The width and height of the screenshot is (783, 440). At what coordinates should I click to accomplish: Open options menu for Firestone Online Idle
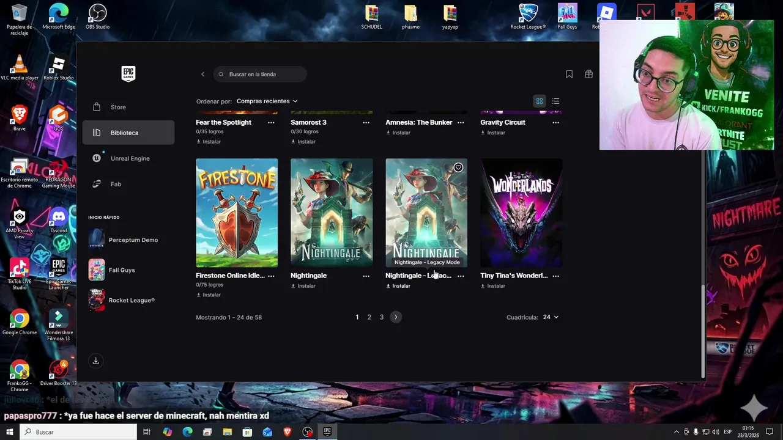point(271,276)
